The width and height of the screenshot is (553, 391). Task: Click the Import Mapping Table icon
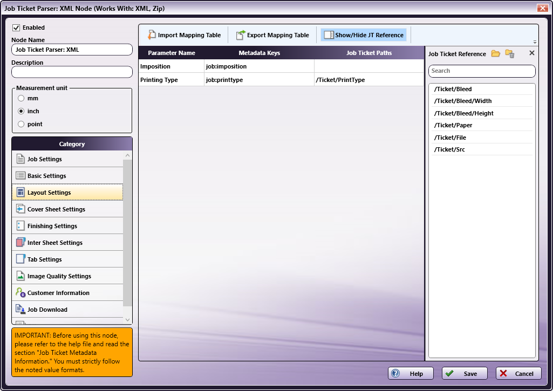pos(152,35)
